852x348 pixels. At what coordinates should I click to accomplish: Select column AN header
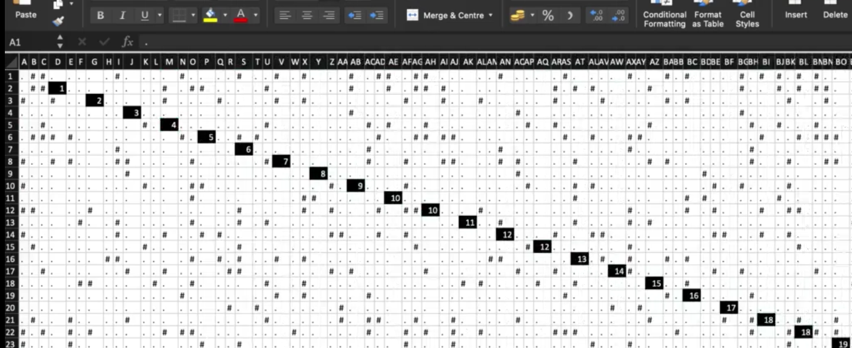[x=505, y=62]
